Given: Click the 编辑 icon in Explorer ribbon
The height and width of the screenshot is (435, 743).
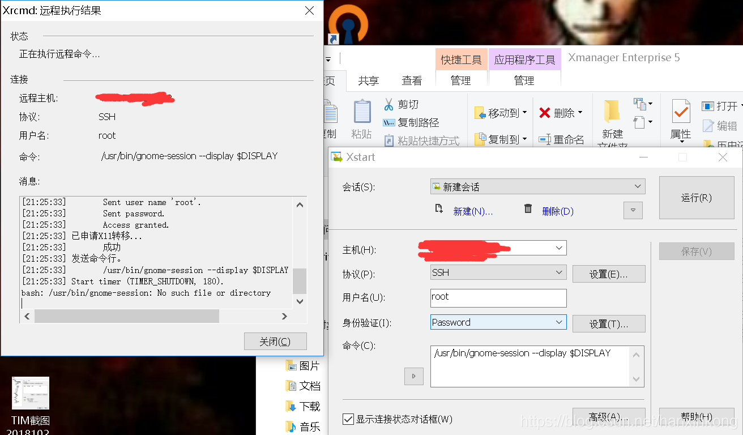Looking at the screenshot, I should (x=708, y=125).
